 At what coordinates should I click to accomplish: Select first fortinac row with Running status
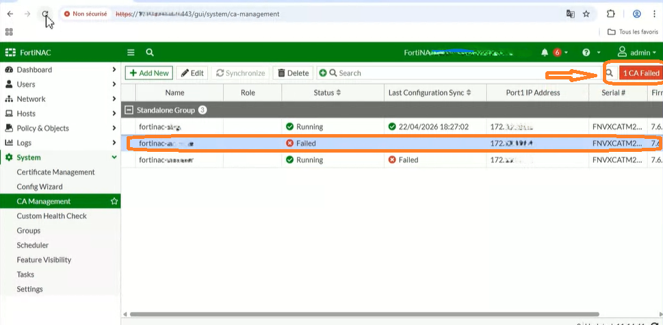point(392,127)
